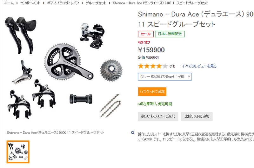The width and height of the screenshot is (254, 168).
Task: Add product to comparison list
Action: coord(197,116)
